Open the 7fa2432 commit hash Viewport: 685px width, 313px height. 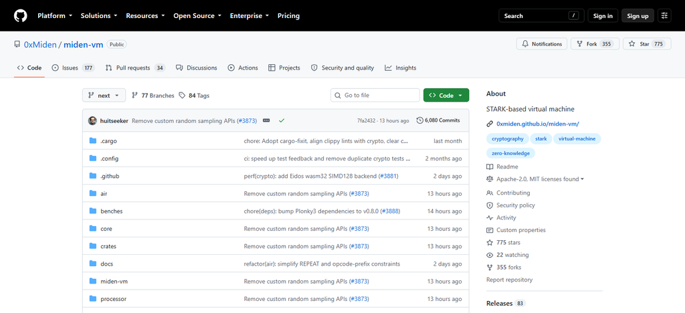tap(367, 120)
